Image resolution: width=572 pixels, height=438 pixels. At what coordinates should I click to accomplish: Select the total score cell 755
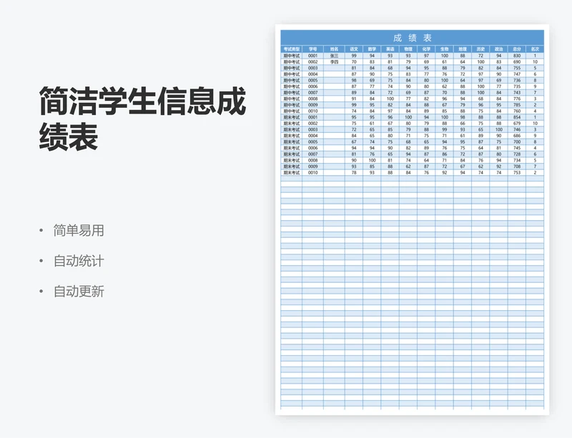(x=517, y=68)
